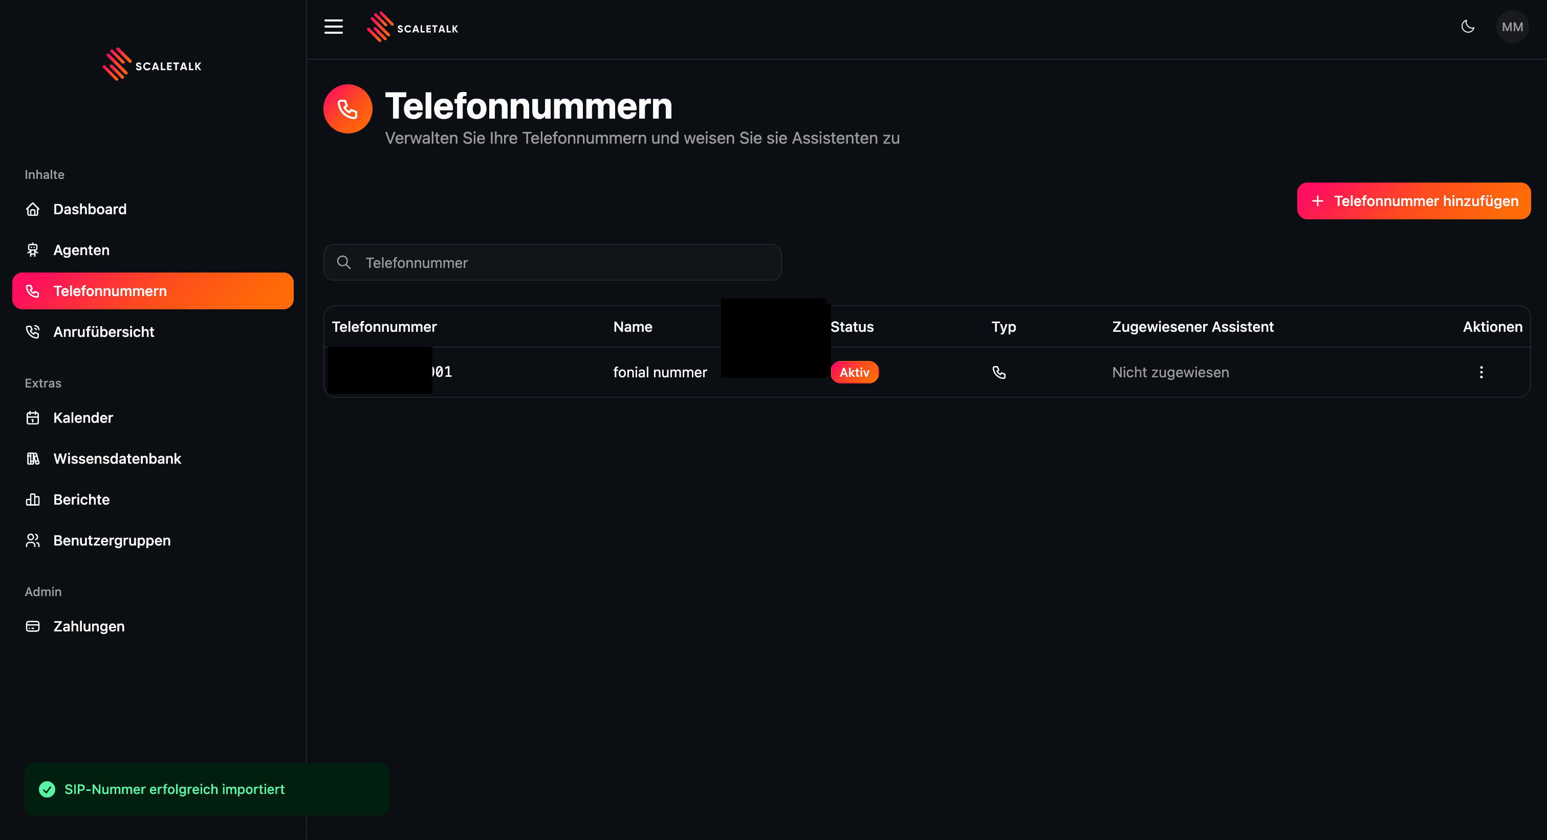This screenshot has width=1547, height=840.
Task: Go to Dashboard in the sidebar
Action: (152, 210)
